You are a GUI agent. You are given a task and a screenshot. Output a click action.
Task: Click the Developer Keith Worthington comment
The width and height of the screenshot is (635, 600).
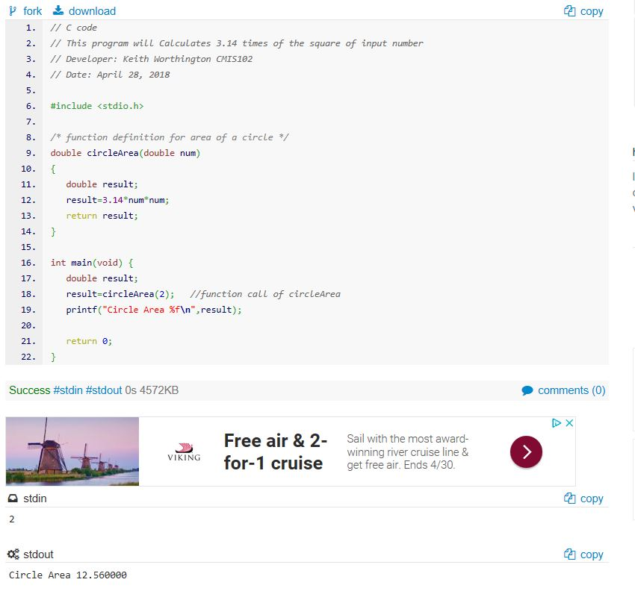pos(152,59)
